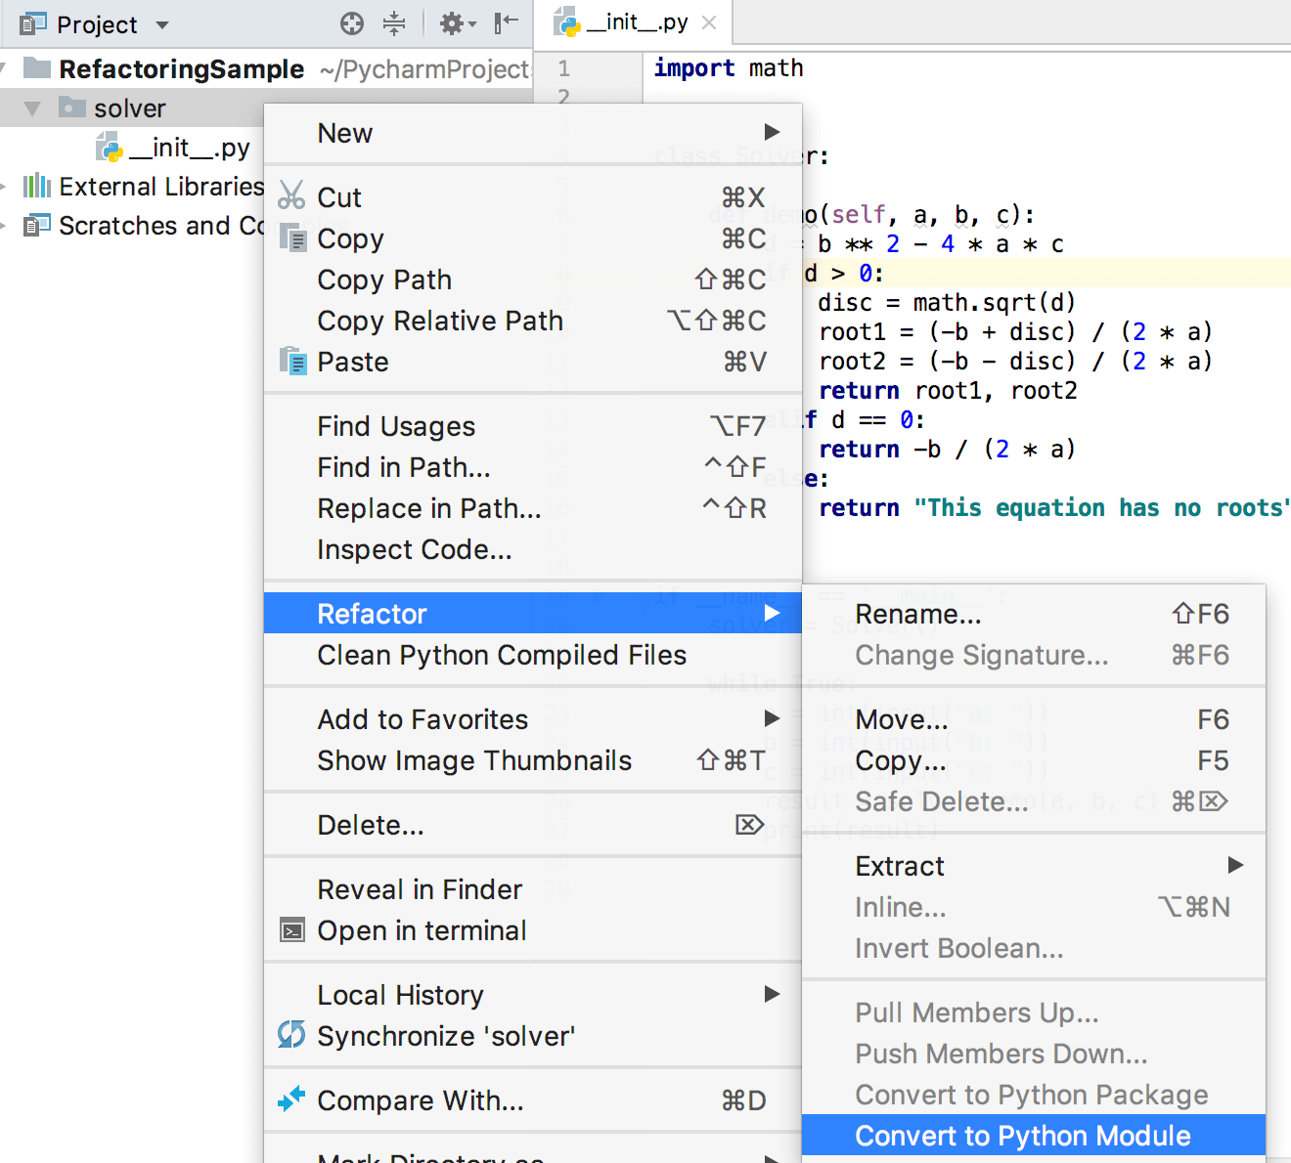
Task: Click the Compare With diff icon
Action: pyautogui.click(x=290, y=1099)
